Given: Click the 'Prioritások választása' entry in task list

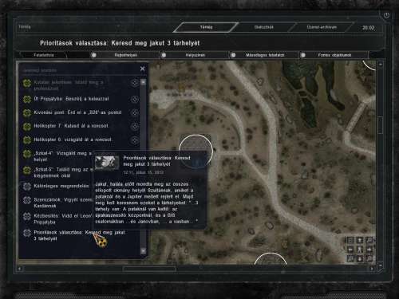Looking at the screenshot, I should coord(79,235).
